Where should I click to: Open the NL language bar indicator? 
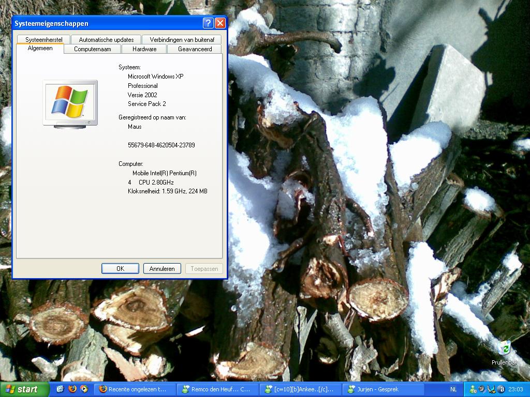(453, 389)
